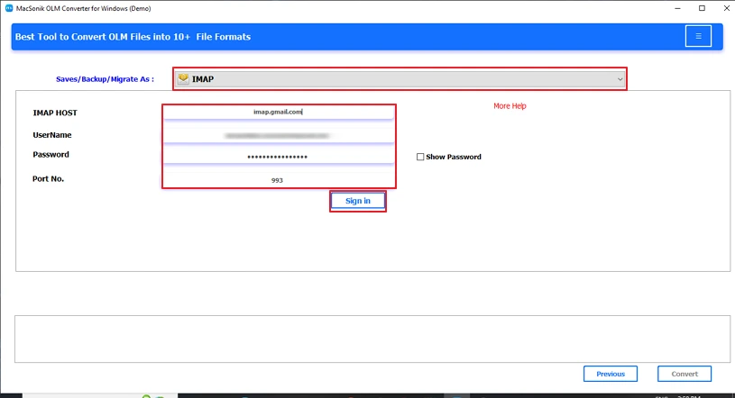Go back with the Previous button
The image size is (735, 398).
[610, 374]
